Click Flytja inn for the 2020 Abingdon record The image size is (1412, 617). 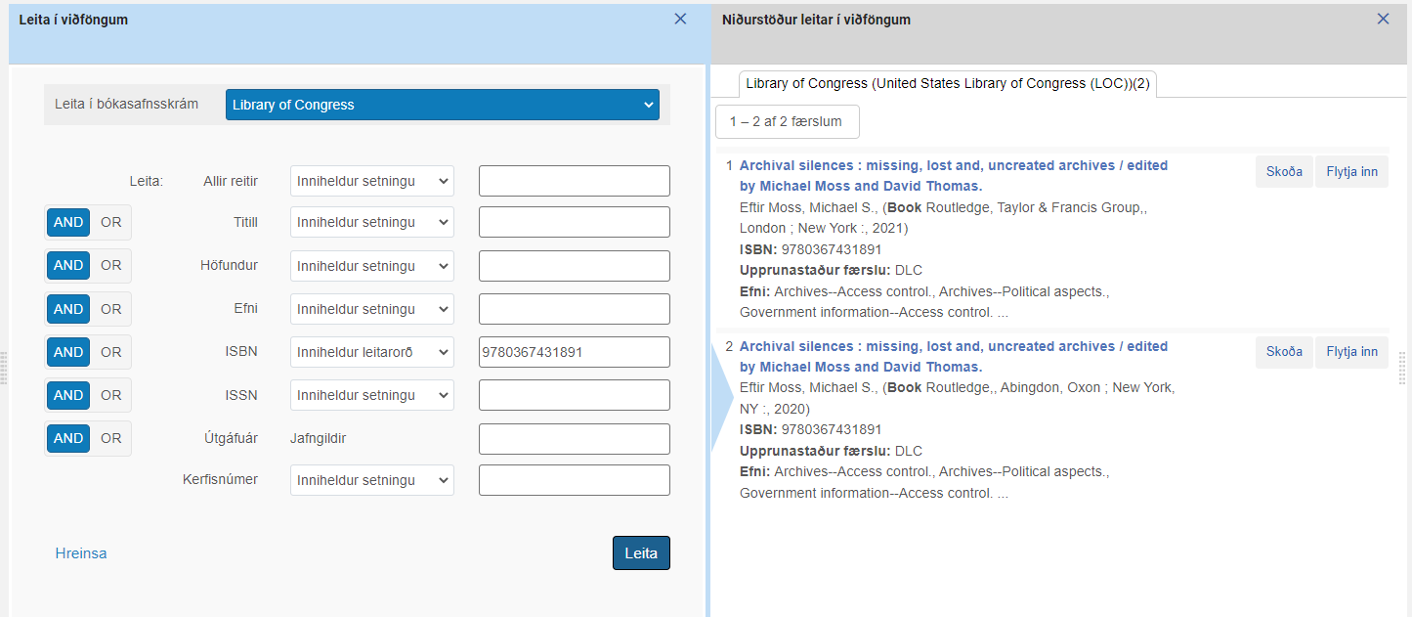1351,352
